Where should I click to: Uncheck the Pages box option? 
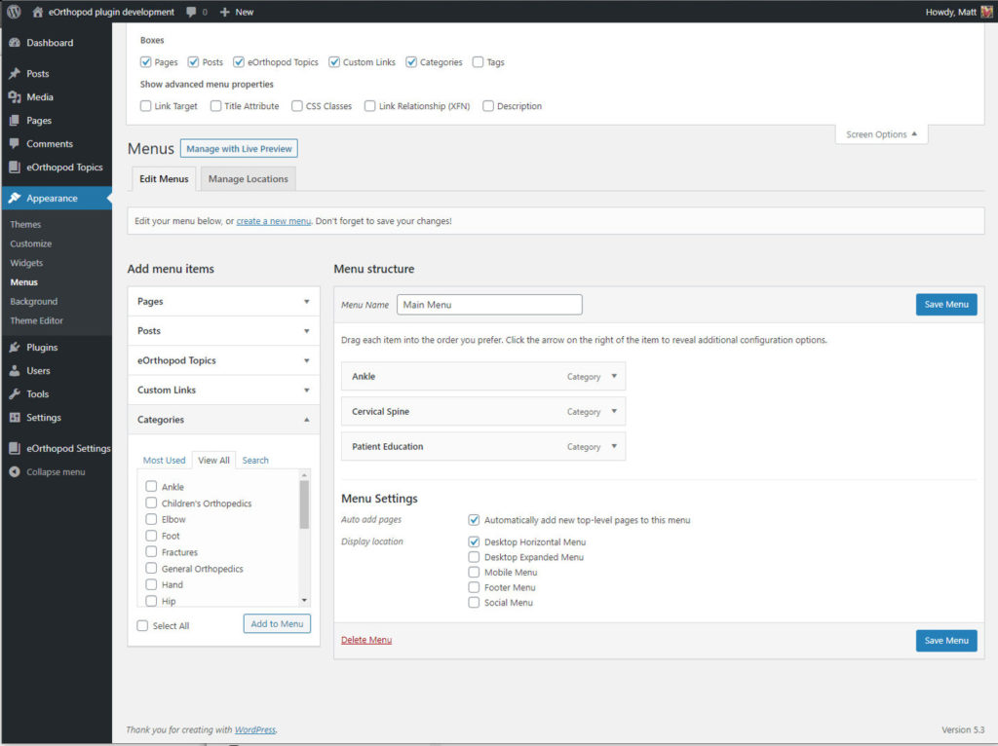pos(146,61)
